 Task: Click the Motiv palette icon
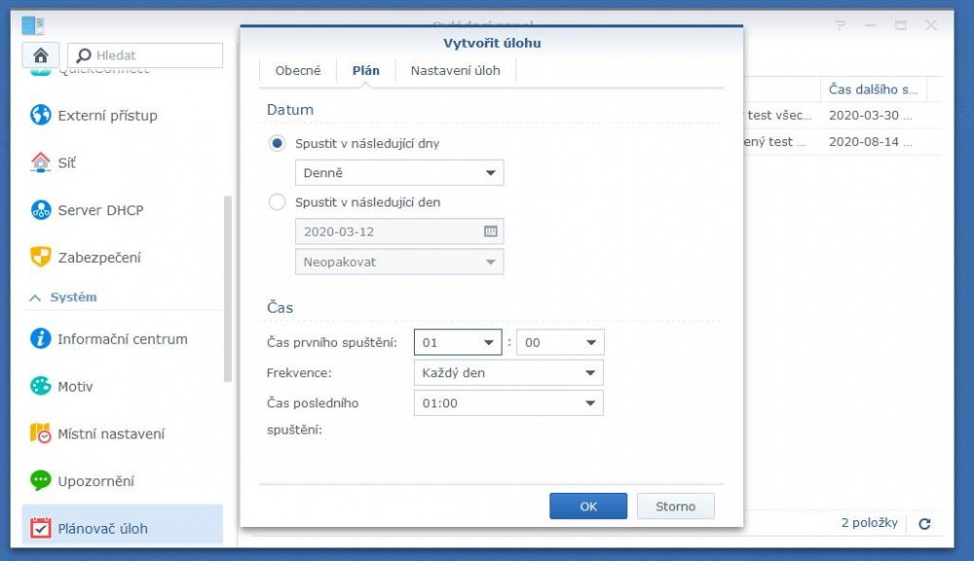(x=41, y=387)
